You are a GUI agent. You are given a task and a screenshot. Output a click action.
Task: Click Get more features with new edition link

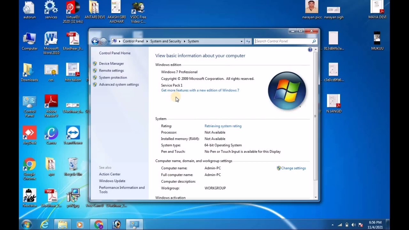(x=200, y=90)
